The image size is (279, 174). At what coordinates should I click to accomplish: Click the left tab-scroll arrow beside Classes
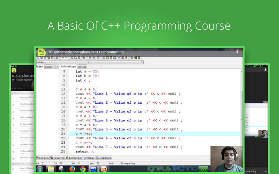point(54,66)
